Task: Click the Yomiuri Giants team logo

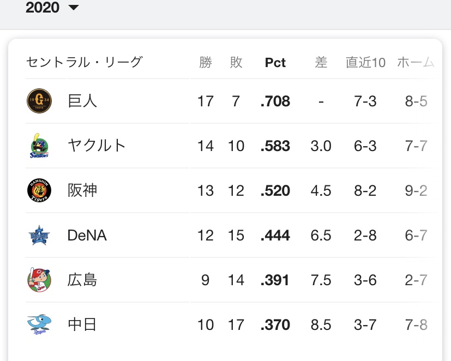Action: 39,101
